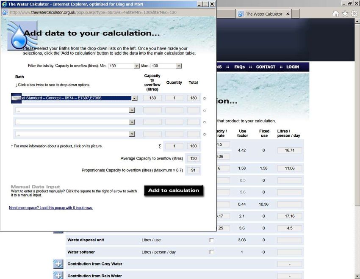Open FAQs in main site navigation
360x279 pixels.
[239, 67]
